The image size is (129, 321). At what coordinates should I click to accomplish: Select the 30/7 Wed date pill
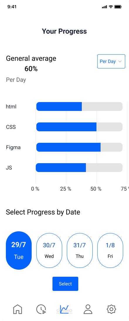(x=49, y=250)
